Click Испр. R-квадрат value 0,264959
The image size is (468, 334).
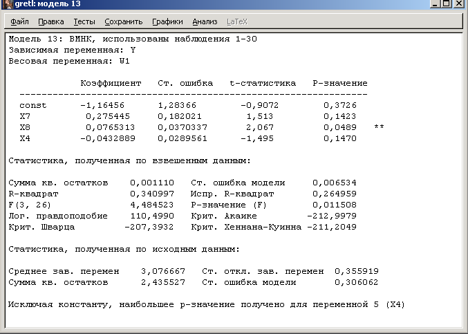pos(335,194)
